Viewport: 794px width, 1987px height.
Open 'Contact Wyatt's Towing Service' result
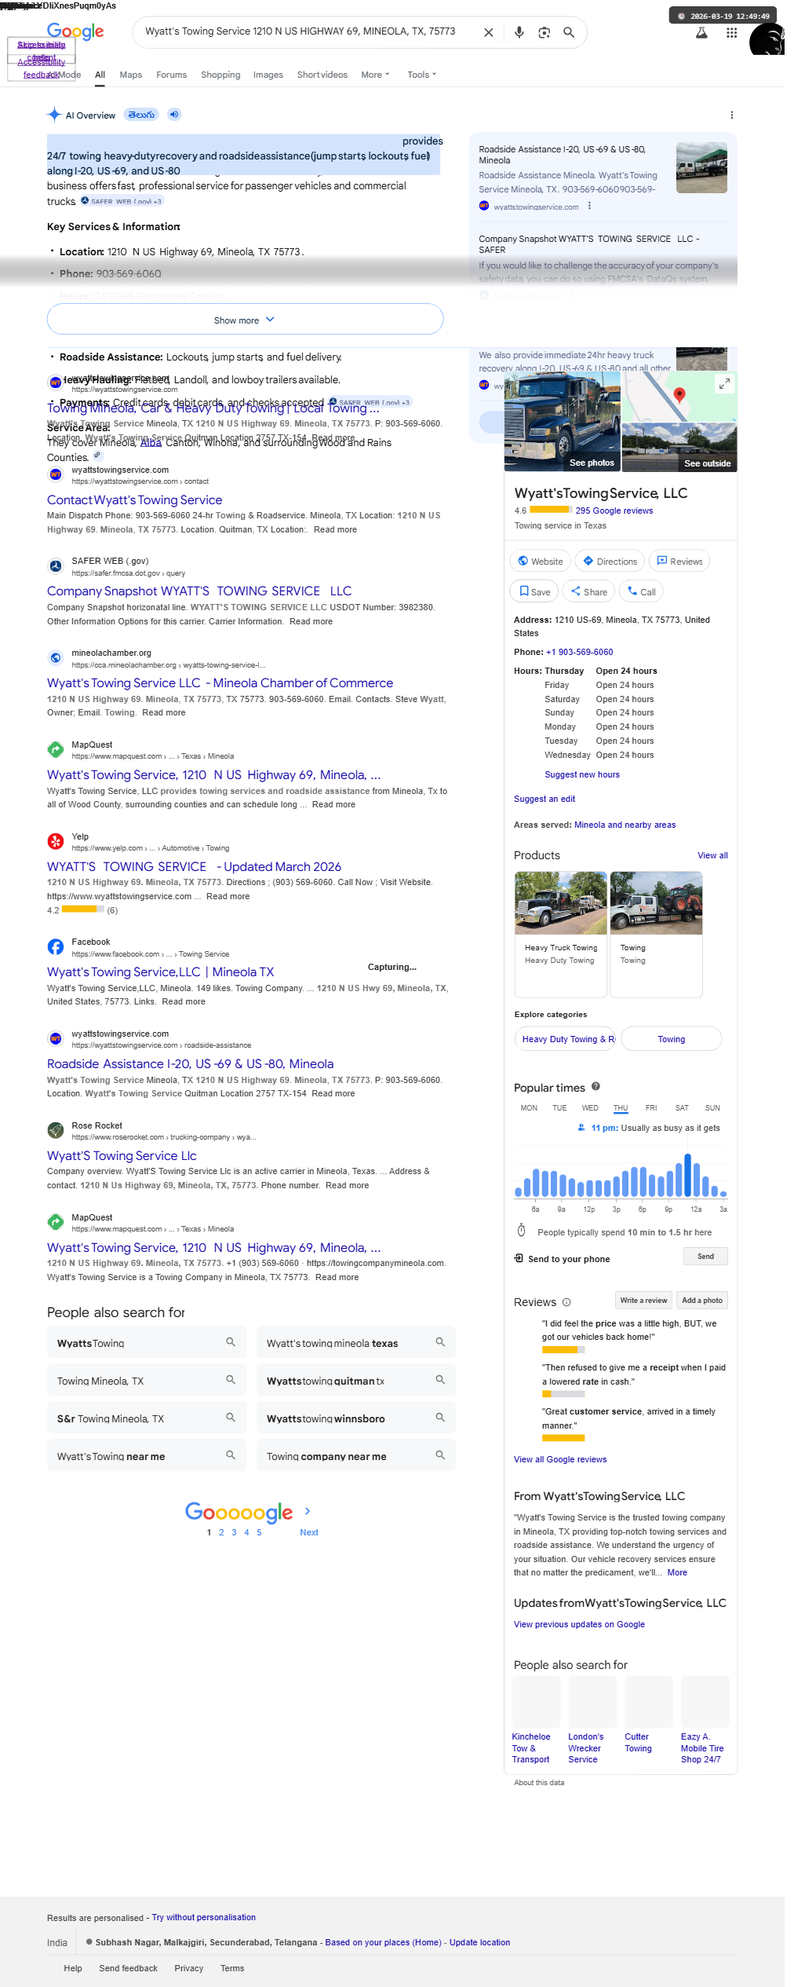tap(134, 499)
